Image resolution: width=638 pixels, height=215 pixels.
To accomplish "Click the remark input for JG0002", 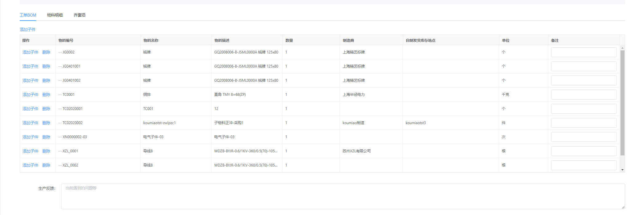I will [584, 52].
